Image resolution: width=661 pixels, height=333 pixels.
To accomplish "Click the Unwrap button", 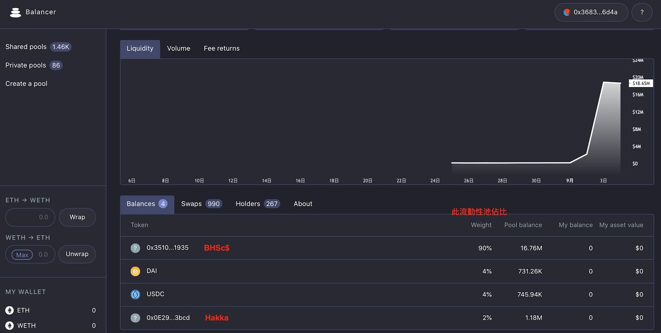I will 77,254.
